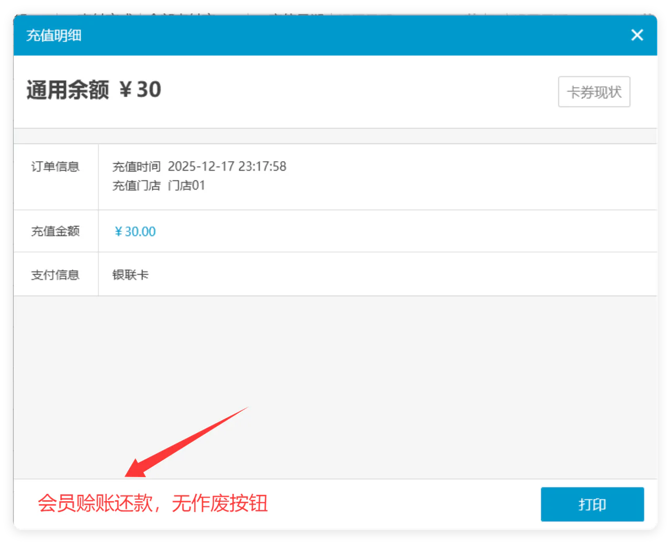Select the 银联卡 payment method text
The image size is (670, 542).
pyautogui.click(x=131, y=275)
